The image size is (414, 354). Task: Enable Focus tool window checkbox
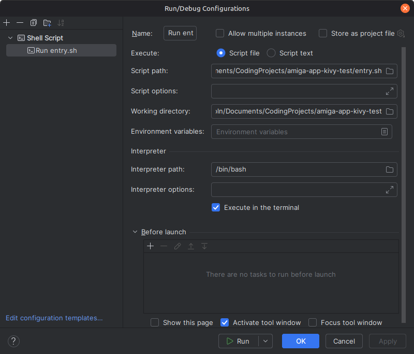click(x=313, y=322)
